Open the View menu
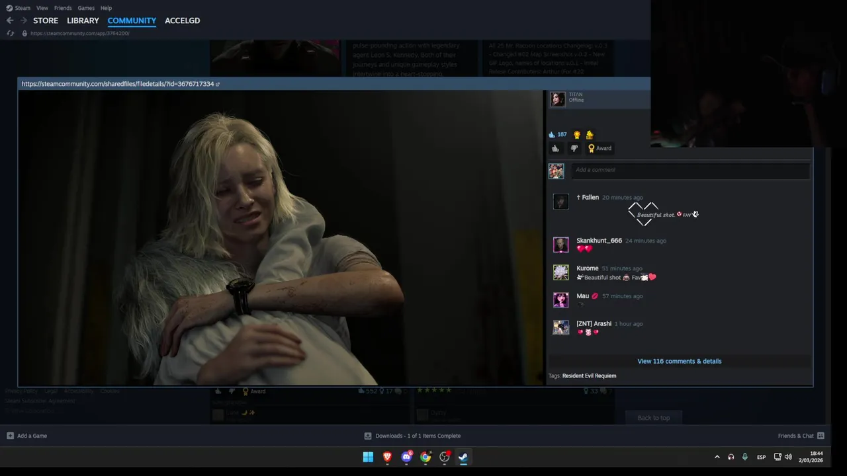Viewport: 847px width, 476px height. pyautogui.click(x=42, y=8)
